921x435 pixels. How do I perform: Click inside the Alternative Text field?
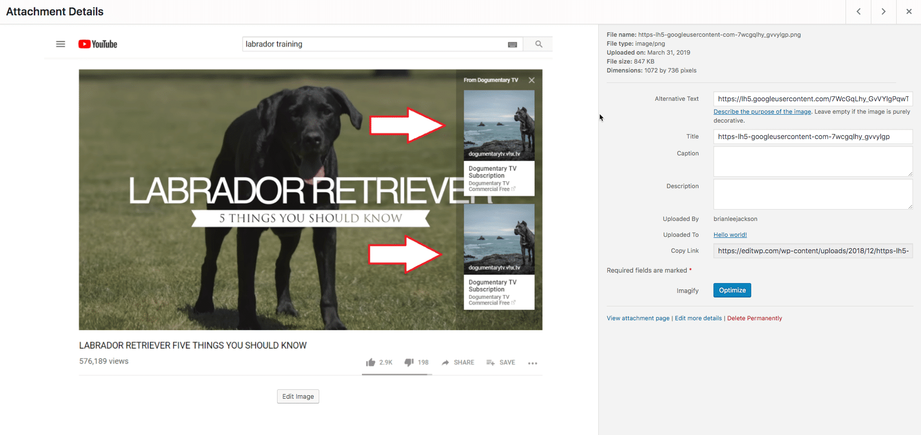click(813, 99)
